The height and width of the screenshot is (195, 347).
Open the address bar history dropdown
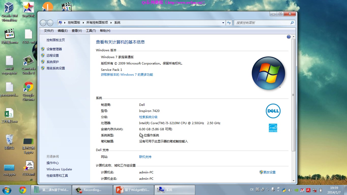tap(223, 23)
